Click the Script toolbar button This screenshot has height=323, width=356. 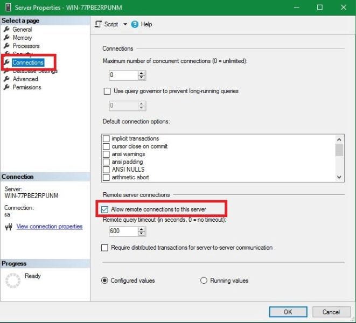(x=107, y=24)
